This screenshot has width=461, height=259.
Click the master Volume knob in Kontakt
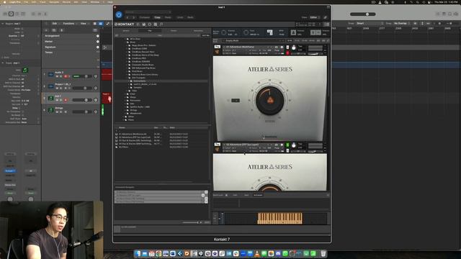click(223, 32)
